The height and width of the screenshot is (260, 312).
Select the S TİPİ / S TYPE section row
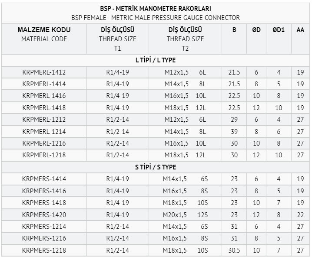point(156,167)
